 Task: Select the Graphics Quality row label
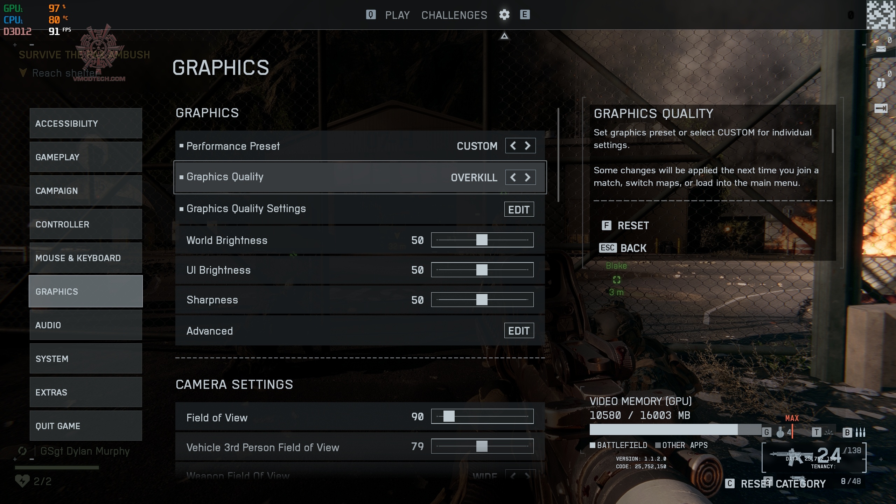click(x=225, y=177)
